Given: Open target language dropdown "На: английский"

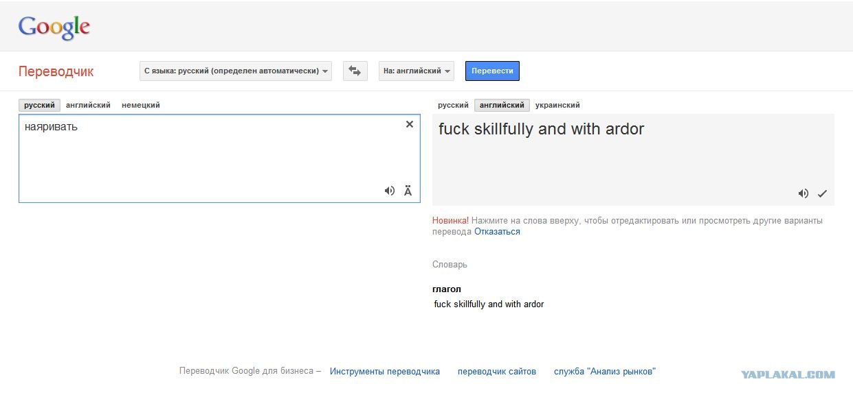Looking at the screenshot, I should (x=417, y=71).
